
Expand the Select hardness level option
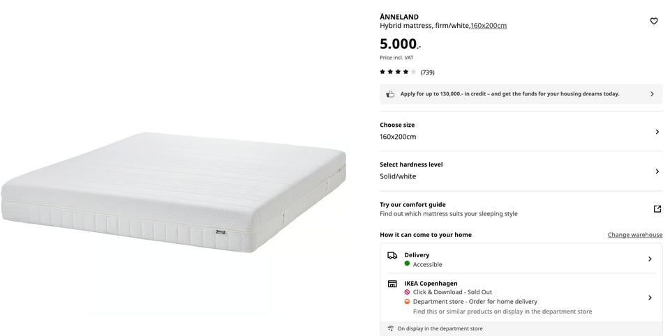[657, 171]
